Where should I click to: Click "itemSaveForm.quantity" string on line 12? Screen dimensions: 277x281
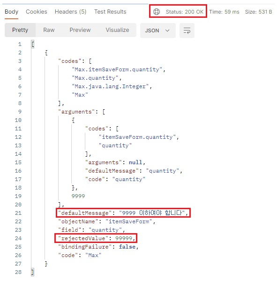click(137, 137)
